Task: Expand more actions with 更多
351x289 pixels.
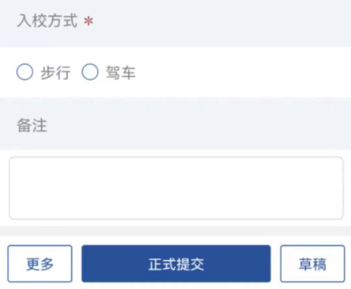Action: [x=40, y=264]
